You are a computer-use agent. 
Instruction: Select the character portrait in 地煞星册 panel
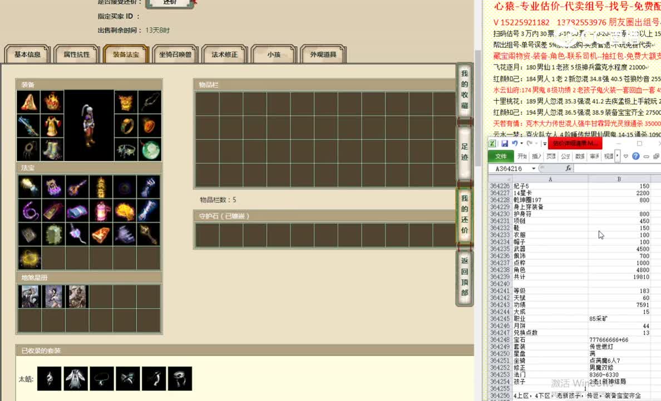(29, 296)
